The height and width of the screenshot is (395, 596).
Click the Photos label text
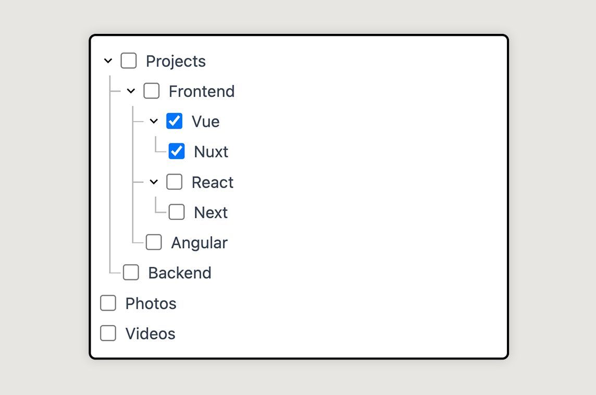point(151,303)
